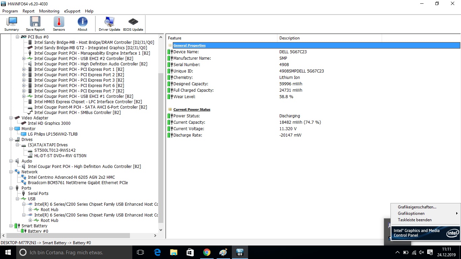Click Intel Graphics and Media Control Panel banner
The height and width of the screenshot is (259, 461).
(x=426, y=233)
